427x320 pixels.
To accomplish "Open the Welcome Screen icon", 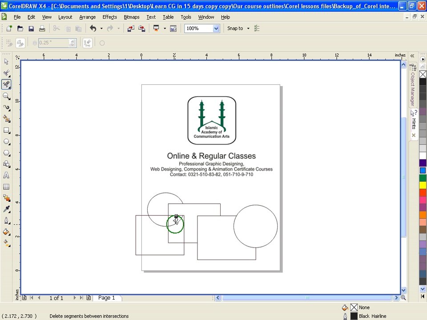I will click(173, 28).
